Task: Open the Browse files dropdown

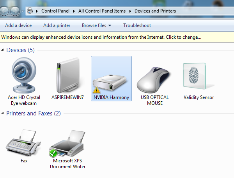Action: [x=96, y=25]
